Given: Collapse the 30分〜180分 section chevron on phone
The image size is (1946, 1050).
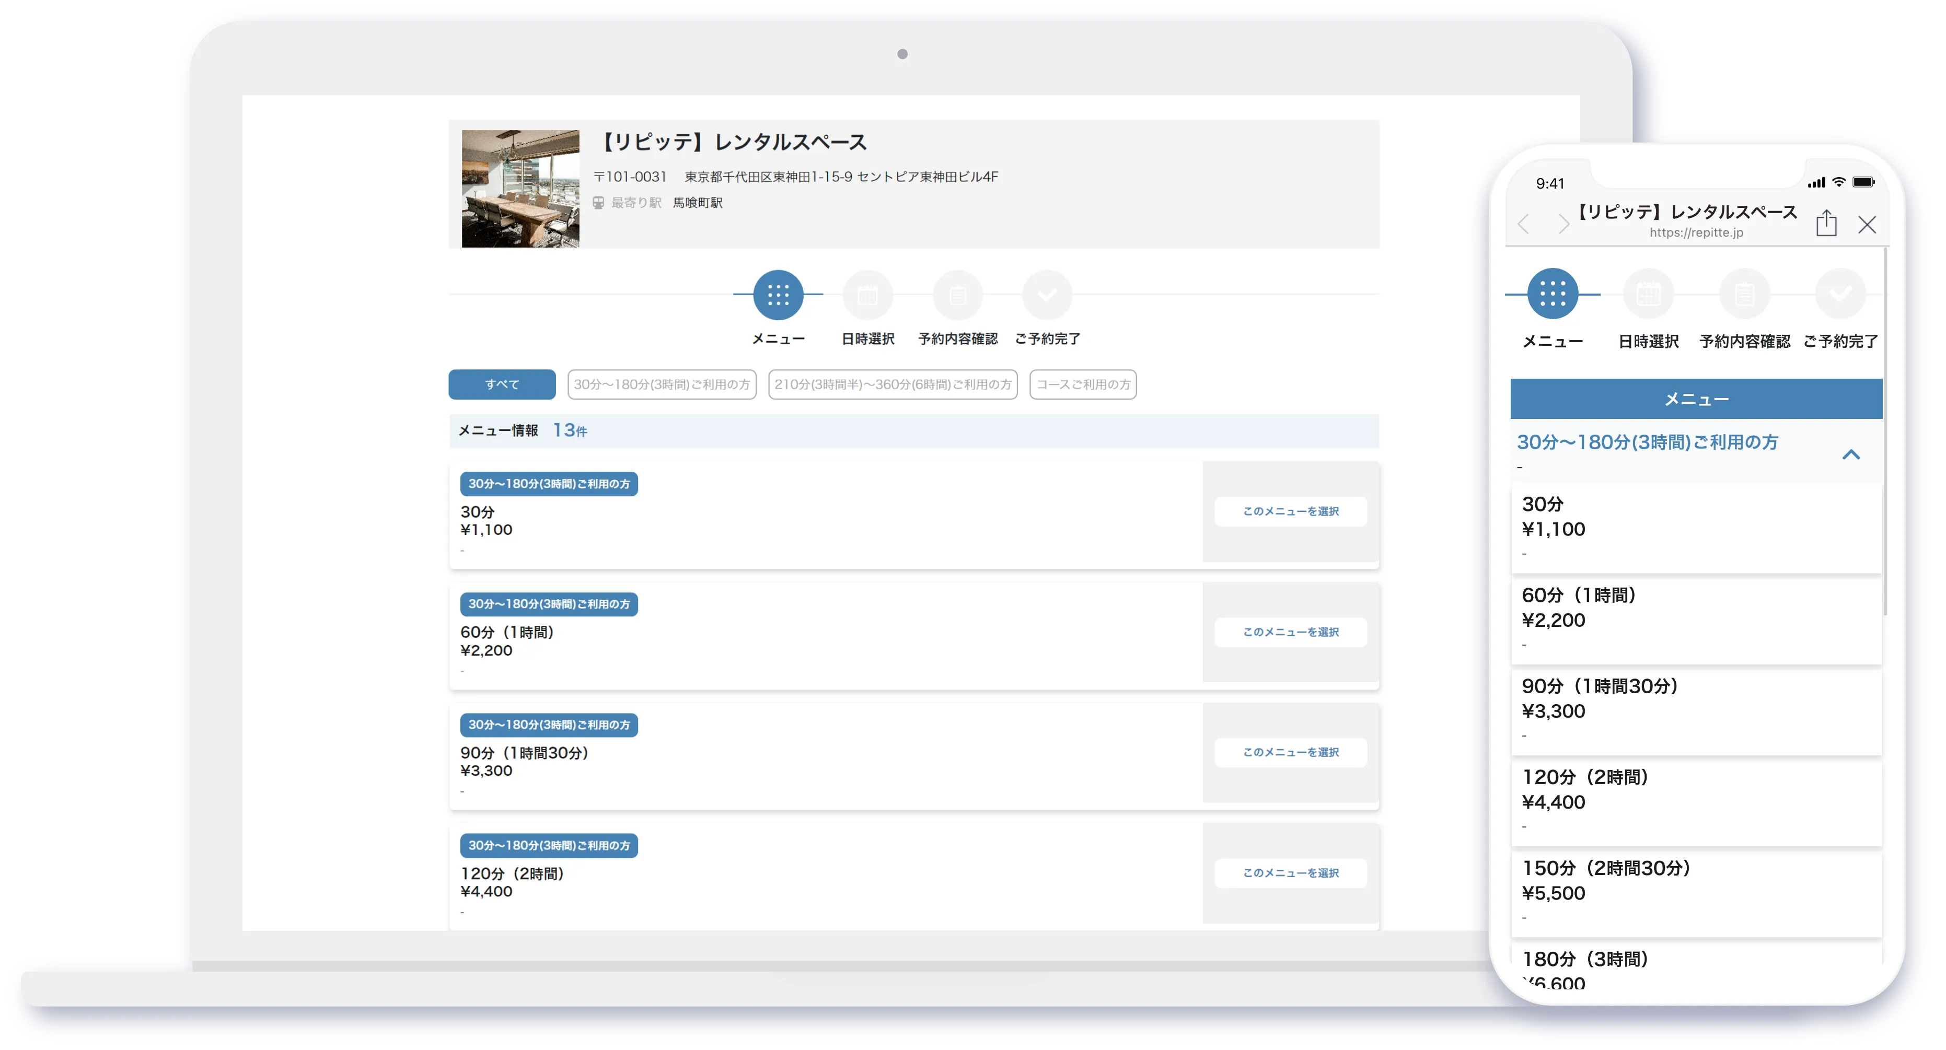Looking at the screenshot, I should tap(1851, 454).
